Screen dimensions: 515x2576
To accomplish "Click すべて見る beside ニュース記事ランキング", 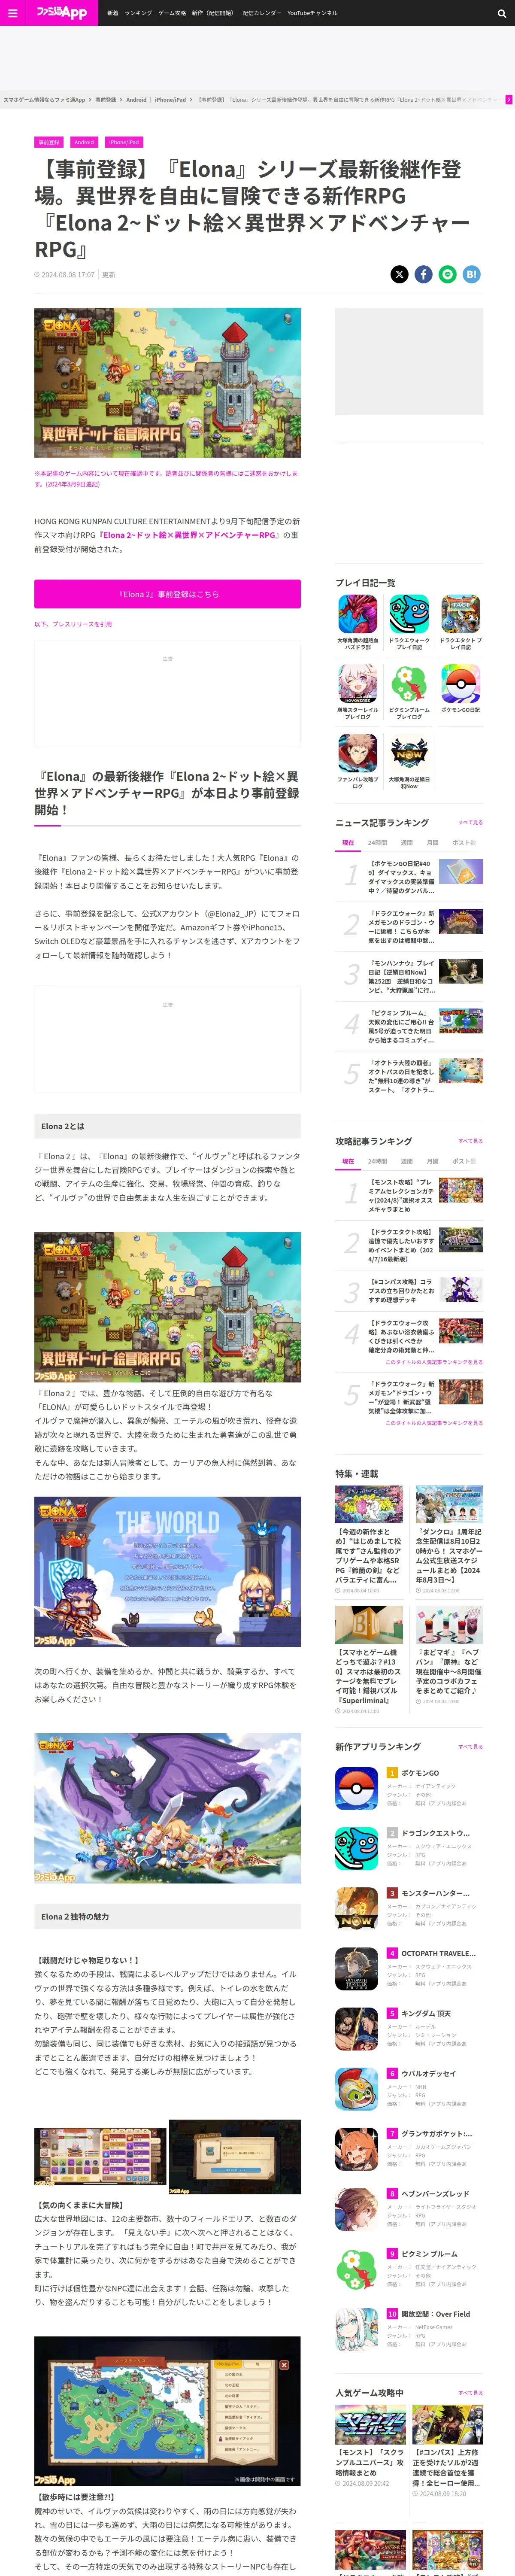I will (470, 823).
